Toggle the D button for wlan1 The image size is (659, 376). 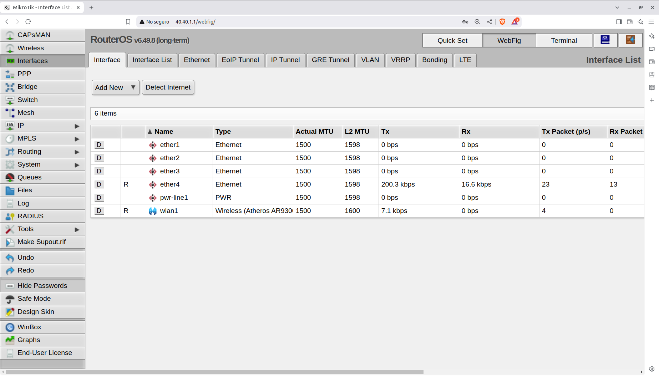tap(99, 211)
